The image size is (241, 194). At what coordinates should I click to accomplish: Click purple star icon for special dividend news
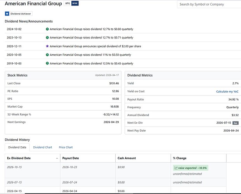[x=47, y=46]
